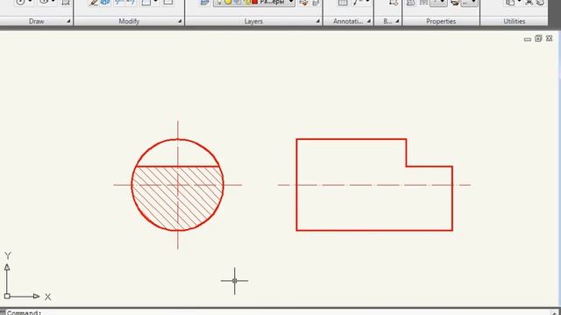Restore down the drawing window

tap(538, 38)
